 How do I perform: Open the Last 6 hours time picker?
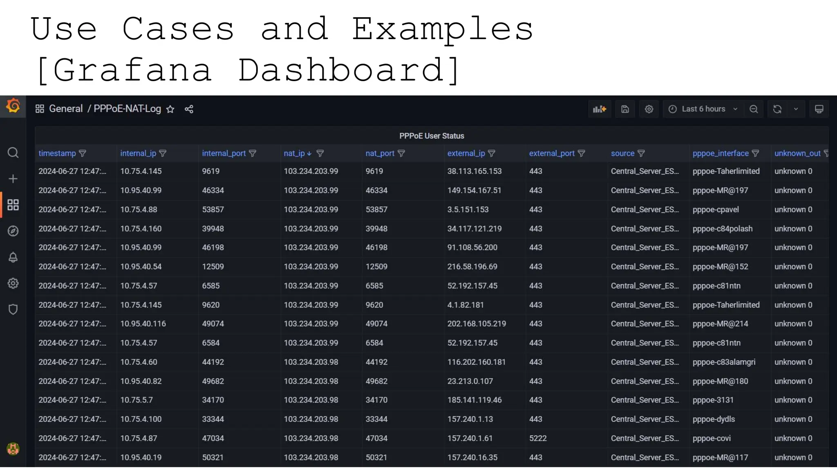click(703, 109)
